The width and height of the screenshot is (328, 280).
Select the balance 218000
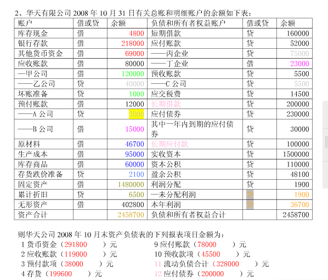[133, 43]
